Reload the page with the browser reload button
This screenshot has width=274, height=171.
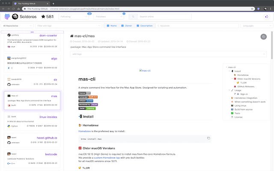point(13,9)
